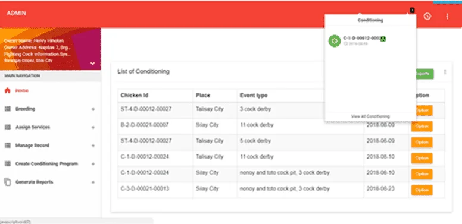Click Fighting Cock Information Sys... text

(x=37, y=55)
